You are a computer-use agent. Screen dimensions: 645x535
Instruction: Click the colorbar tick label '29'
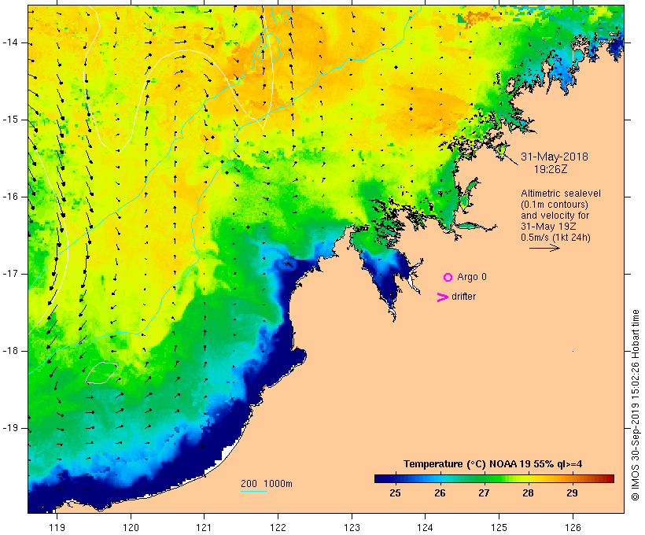click(x=572, y=493)
